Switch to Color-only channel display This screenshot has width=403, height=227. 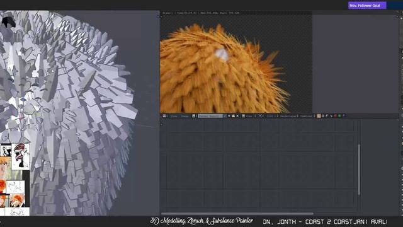pyautogui.click(x=323, y=116)
